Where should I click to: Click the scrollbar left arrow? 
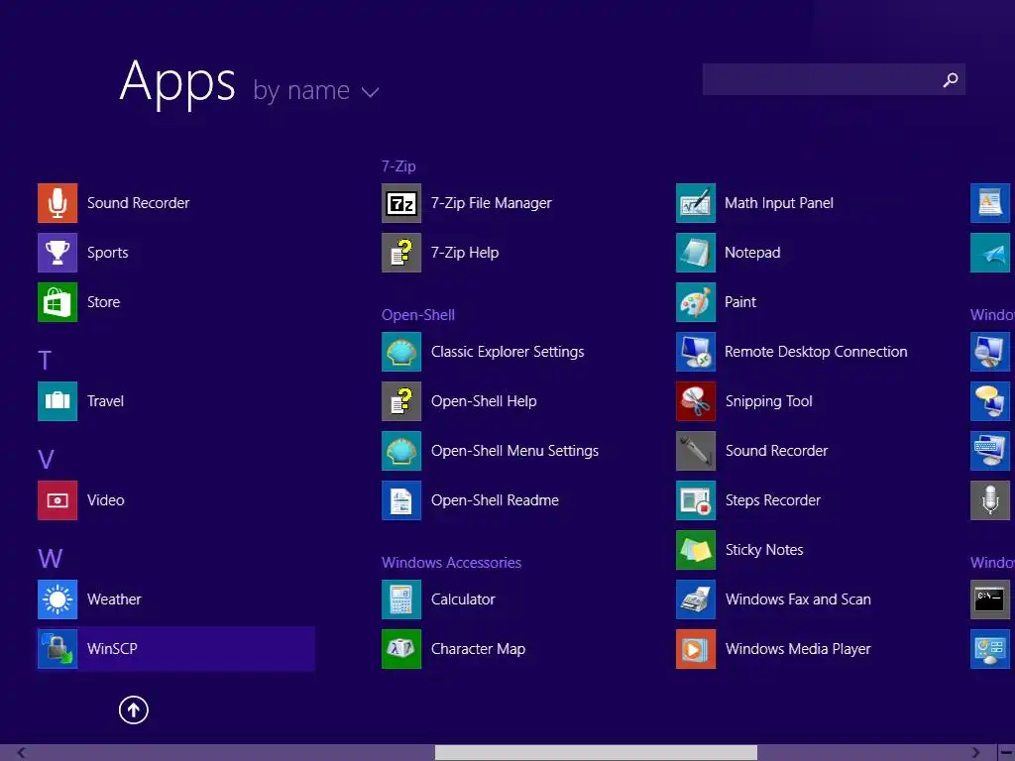click(22, 753)
